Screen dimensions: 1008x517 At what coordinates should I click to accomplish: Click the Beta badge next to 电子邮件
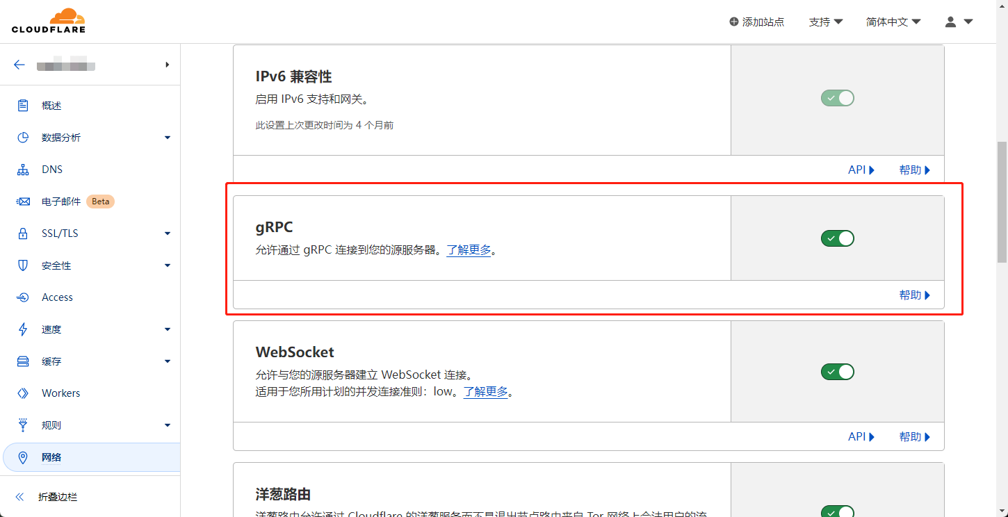[101, 202]
